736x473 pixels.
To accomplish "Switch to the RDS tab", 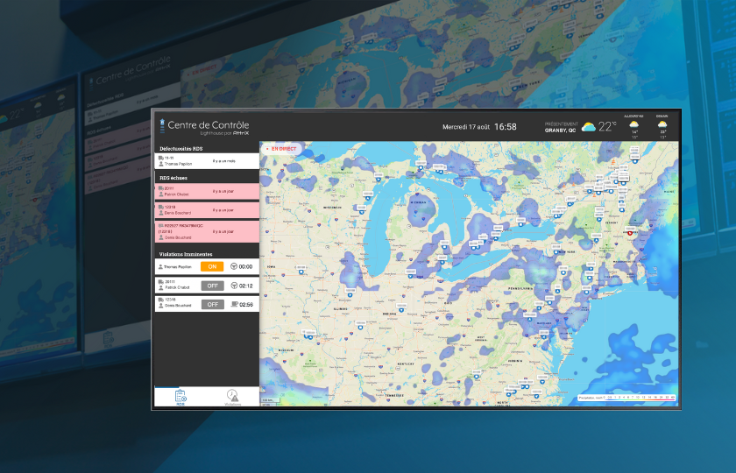I will click(x=180, y=398).
